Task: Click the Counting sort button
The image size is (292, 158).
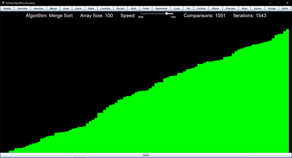Action: [x=105, y=8]
